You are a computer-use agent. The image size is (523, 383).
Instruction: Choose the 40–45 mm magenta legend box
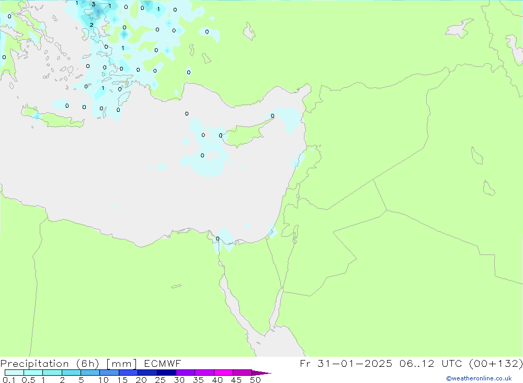pos(223,373)
